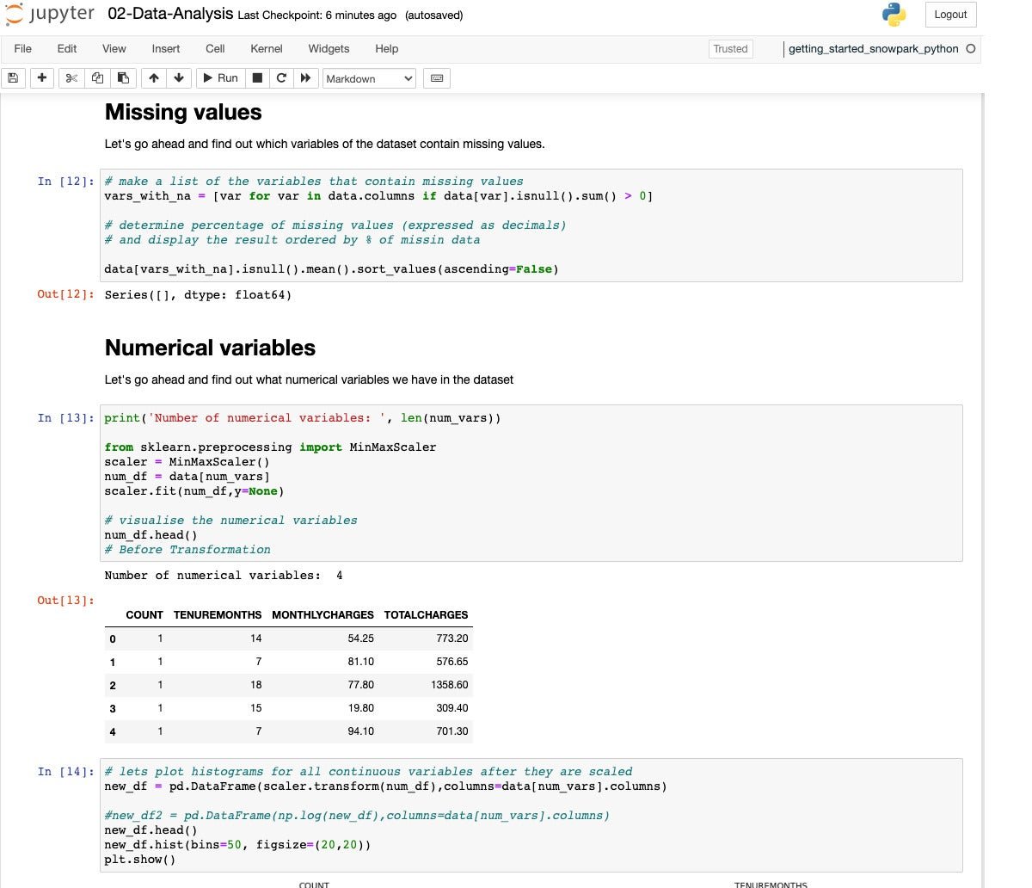Cut selected cells with scissors icon
The height and width of the screenshot is (888, 1032).
[x=71, y=78]
